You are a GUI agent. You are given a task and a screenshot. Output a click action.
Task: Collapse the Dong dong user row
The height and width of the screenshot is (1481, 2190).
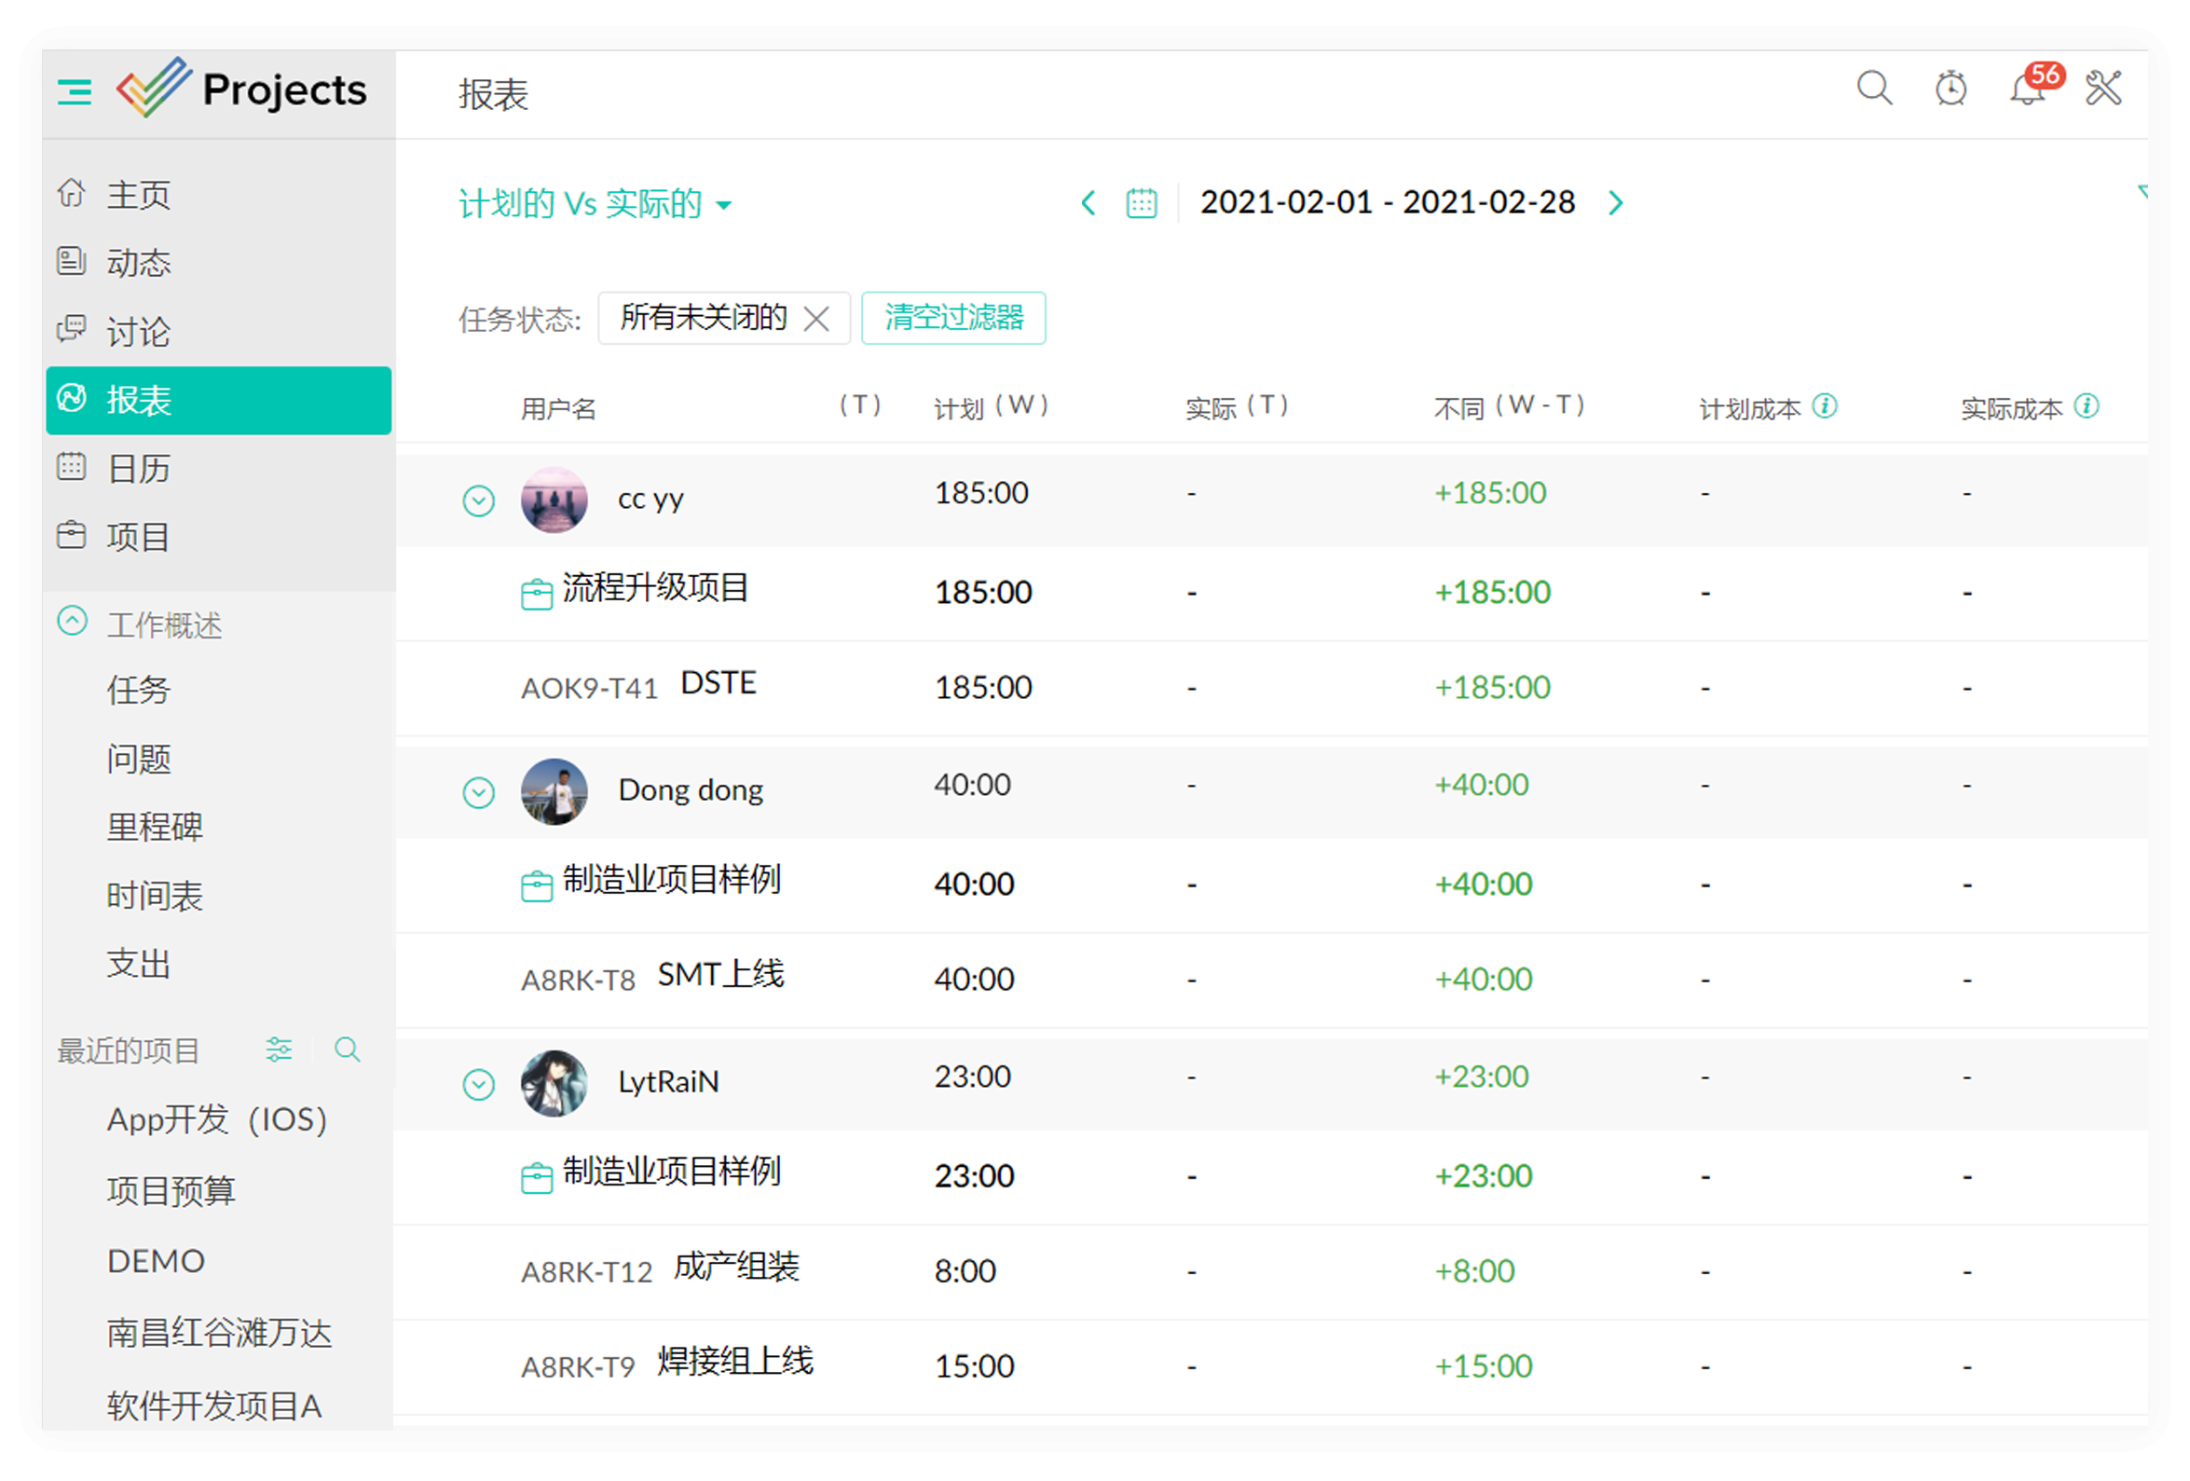(479, 792)
